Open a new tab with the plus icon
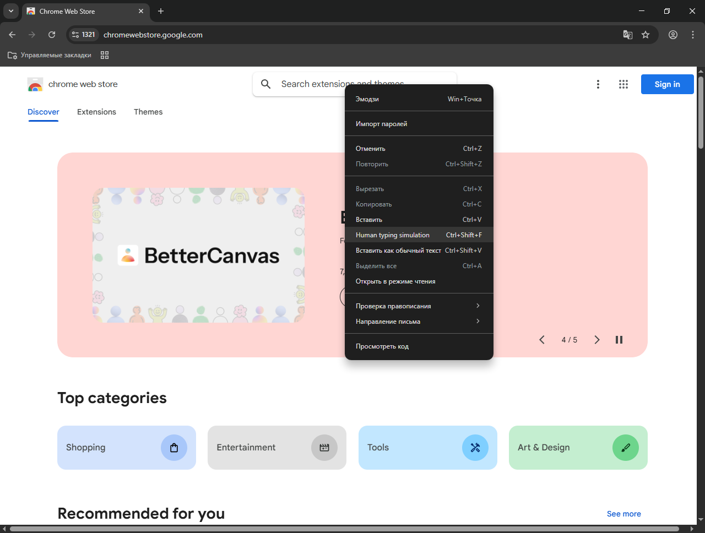 [x=161, y=11]
